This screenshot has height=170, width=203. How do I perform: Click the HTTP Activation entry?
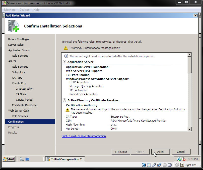(79, 82)
